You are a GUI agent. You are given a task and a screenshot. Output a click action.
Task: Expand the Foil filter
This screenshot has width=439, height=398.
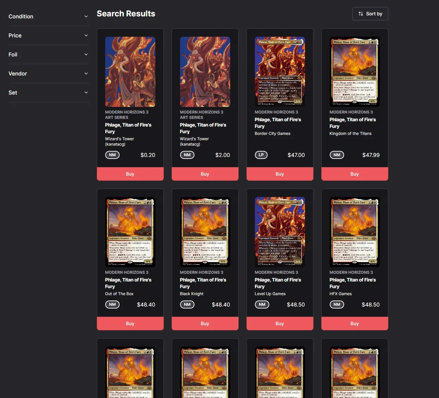[48, 54]
